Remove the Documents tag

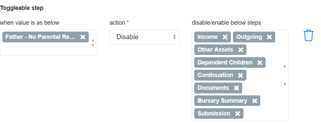236,88
